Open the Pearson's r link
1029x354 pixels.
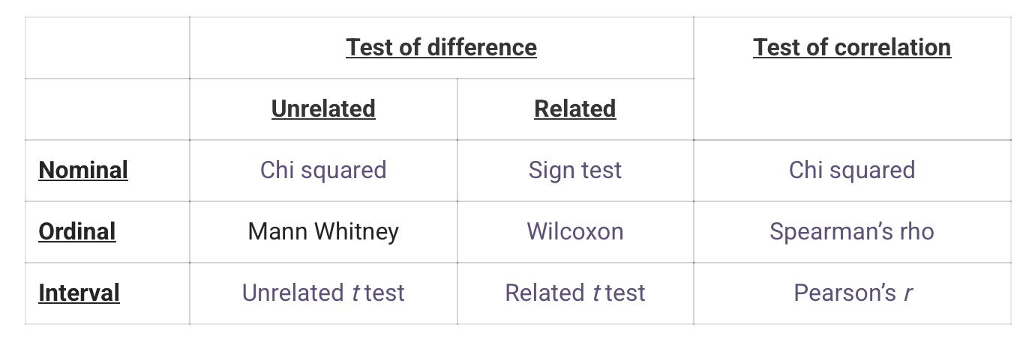(x=853, y=293)
